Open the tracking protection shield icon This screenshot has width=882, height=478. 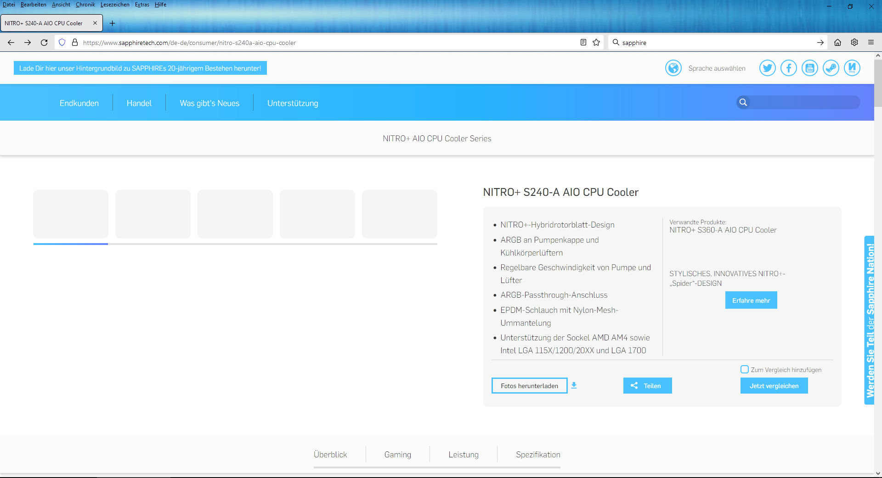[62, 43]
